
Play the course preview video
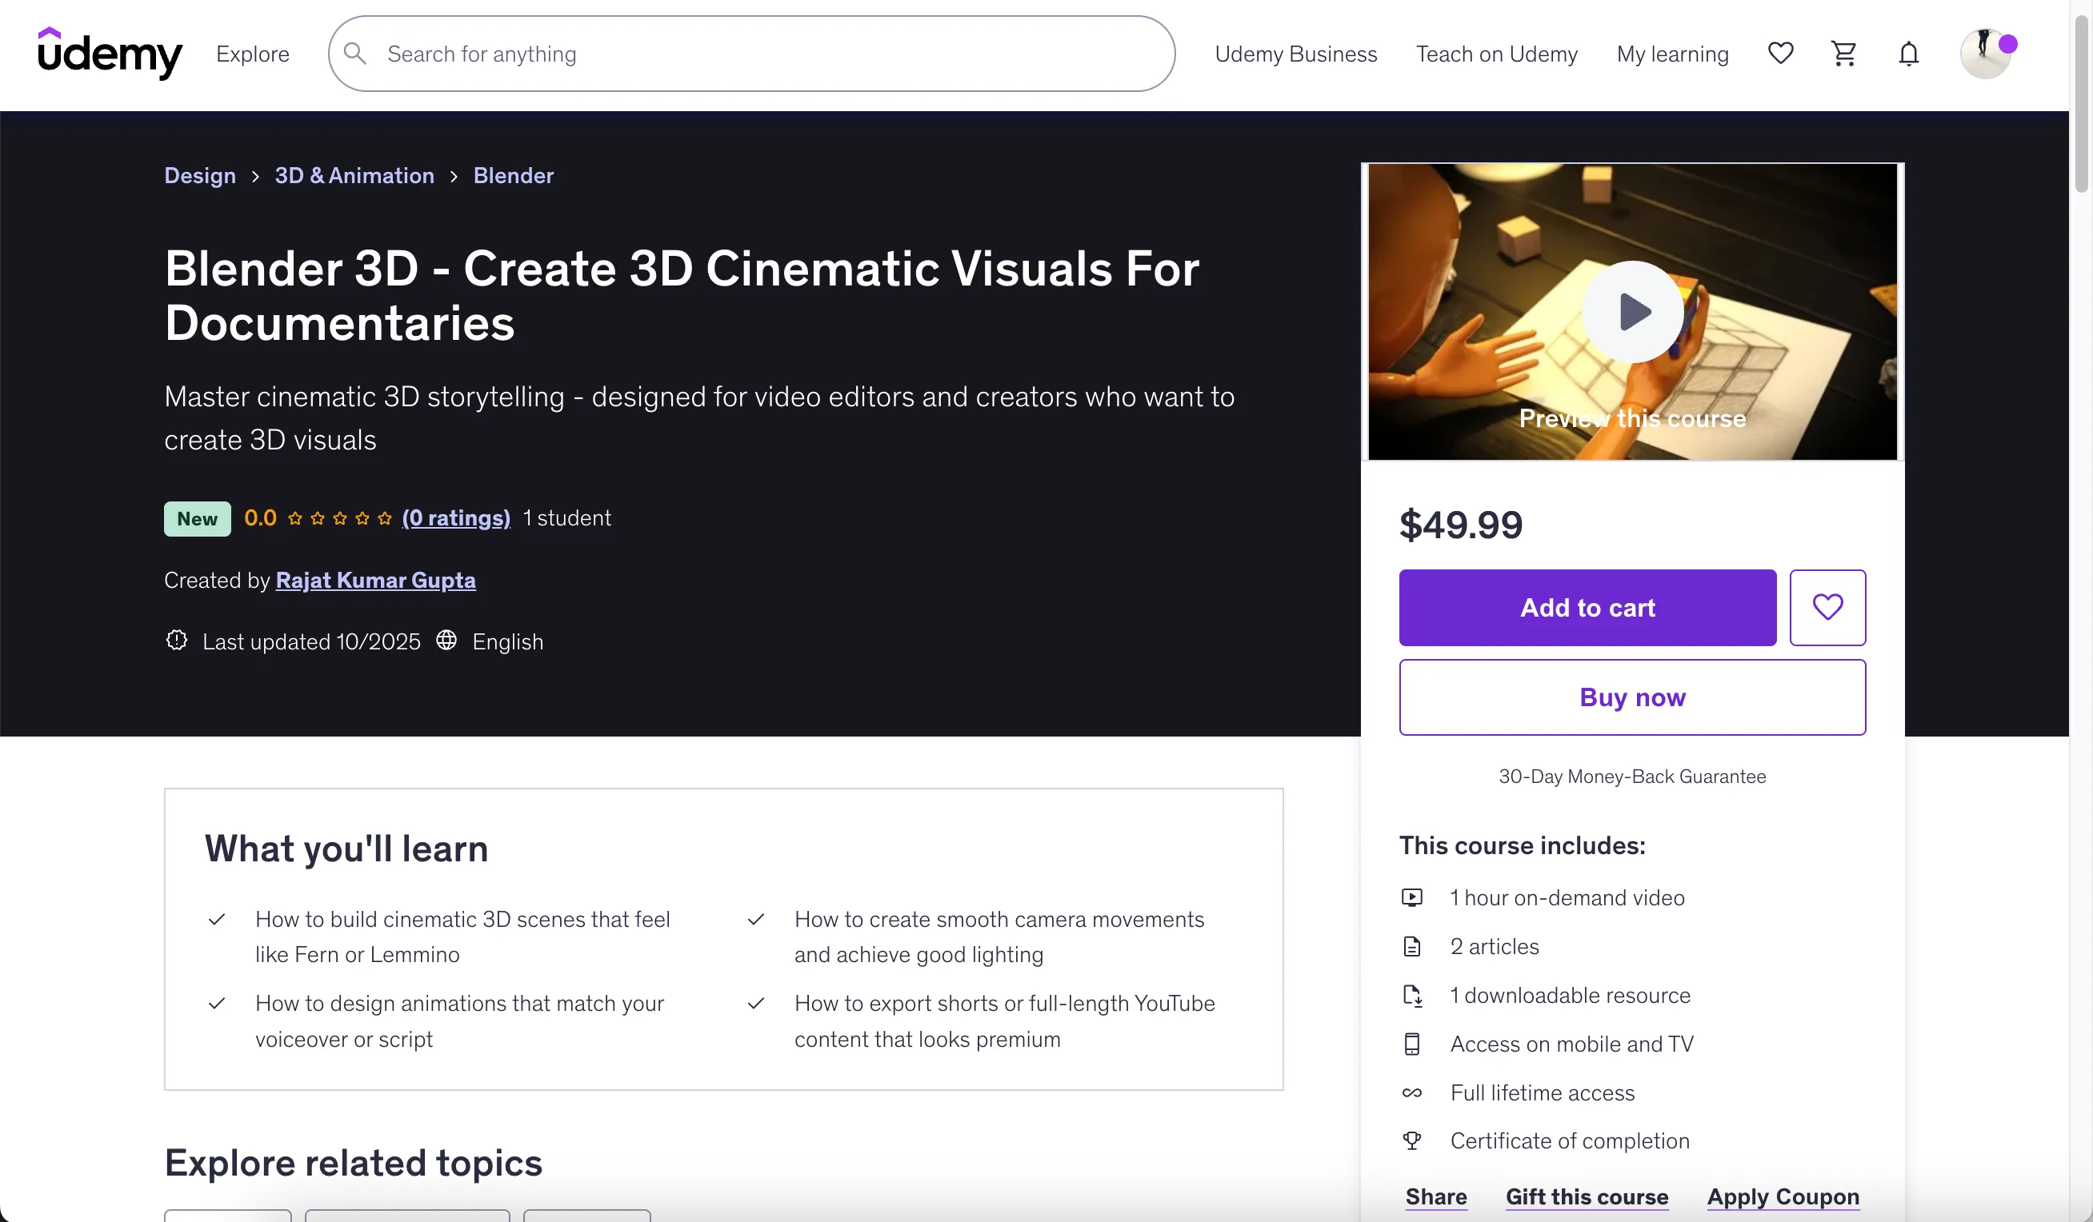click(1632, 312)
